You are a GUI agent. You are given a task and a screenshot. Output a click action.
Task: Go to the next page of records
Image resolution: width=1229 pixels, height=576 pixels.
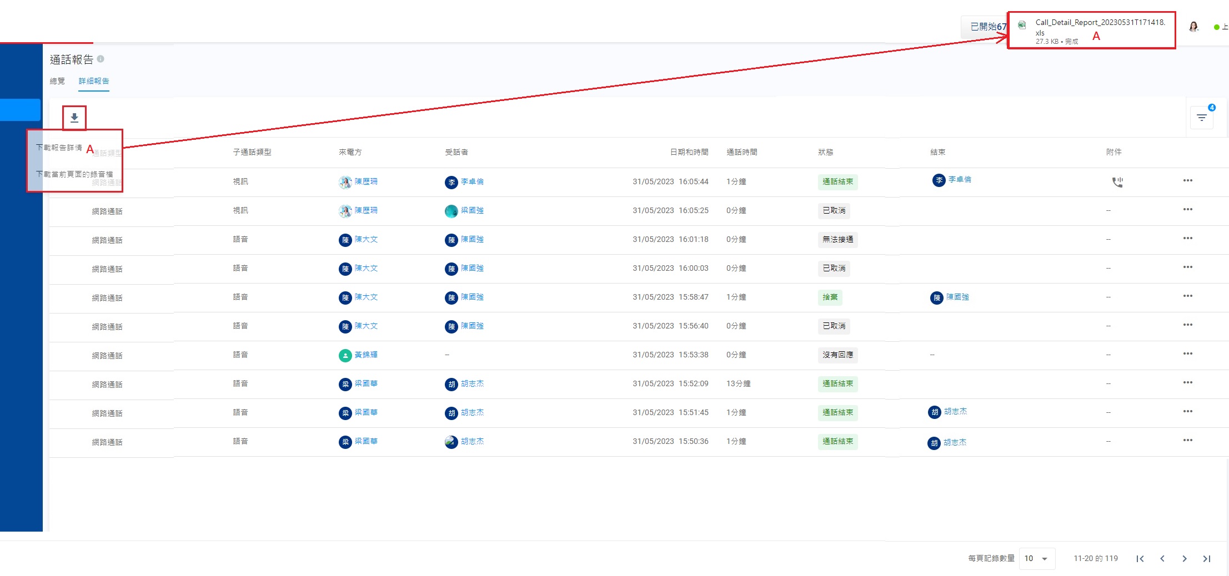click(1184, 559)
